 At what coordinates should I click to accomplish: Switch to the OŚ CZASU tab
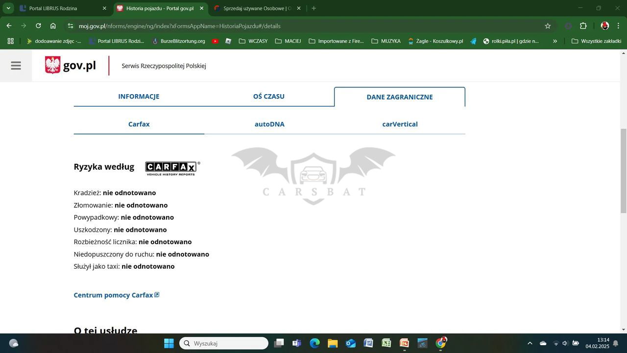pos(268,97)
